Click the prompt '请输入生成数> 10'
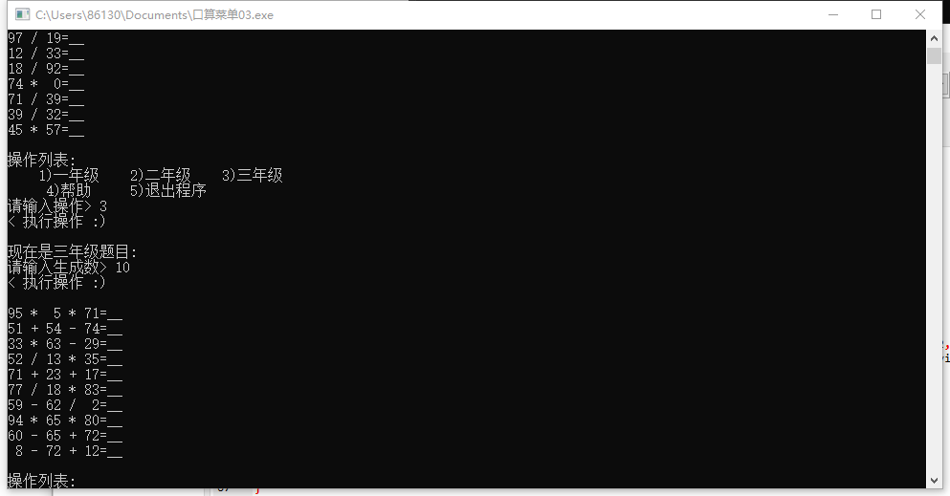 (x=69, y=268)
